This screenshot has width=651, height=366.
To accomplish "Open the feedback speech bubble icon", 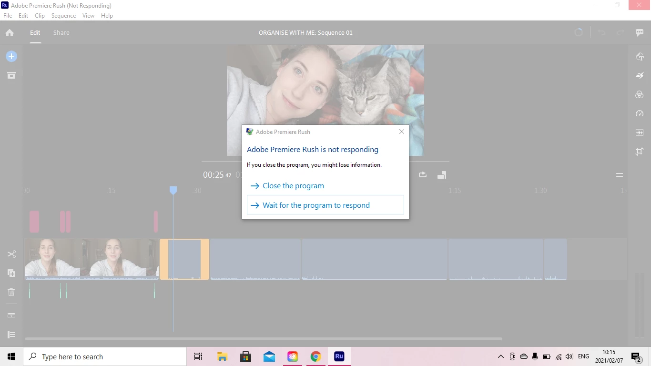I will pyautogui.click(x=640, y=33).
